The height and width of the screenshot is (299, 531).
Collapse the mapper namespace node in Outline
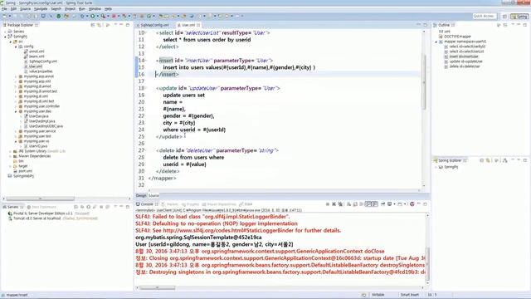coord(436,42)
